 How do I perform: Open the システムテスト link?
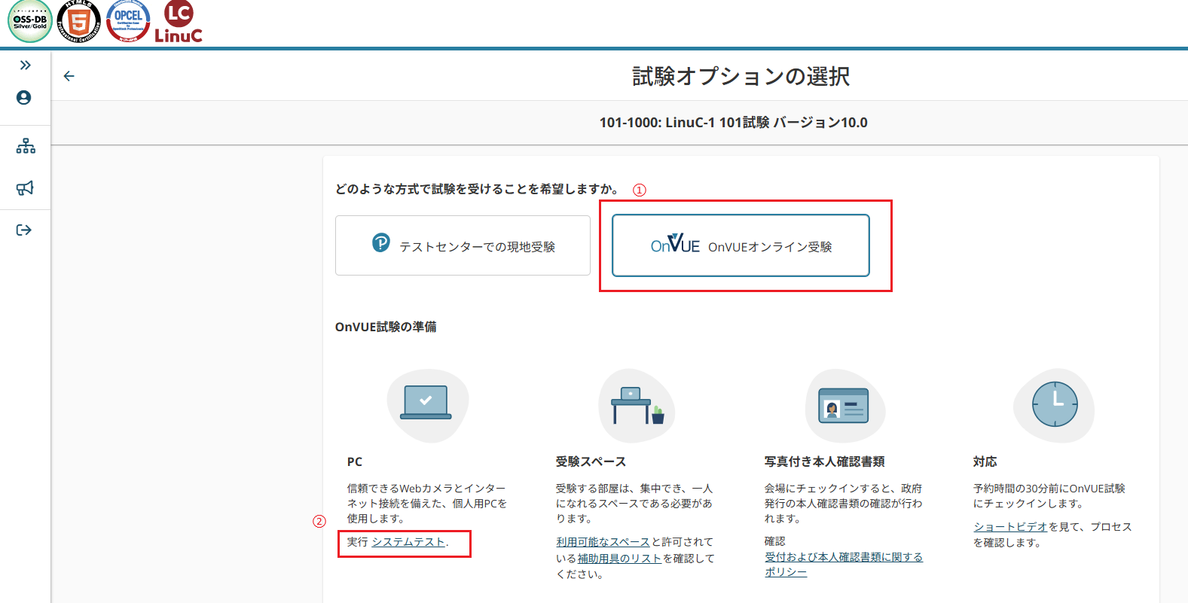click(408, 542)
